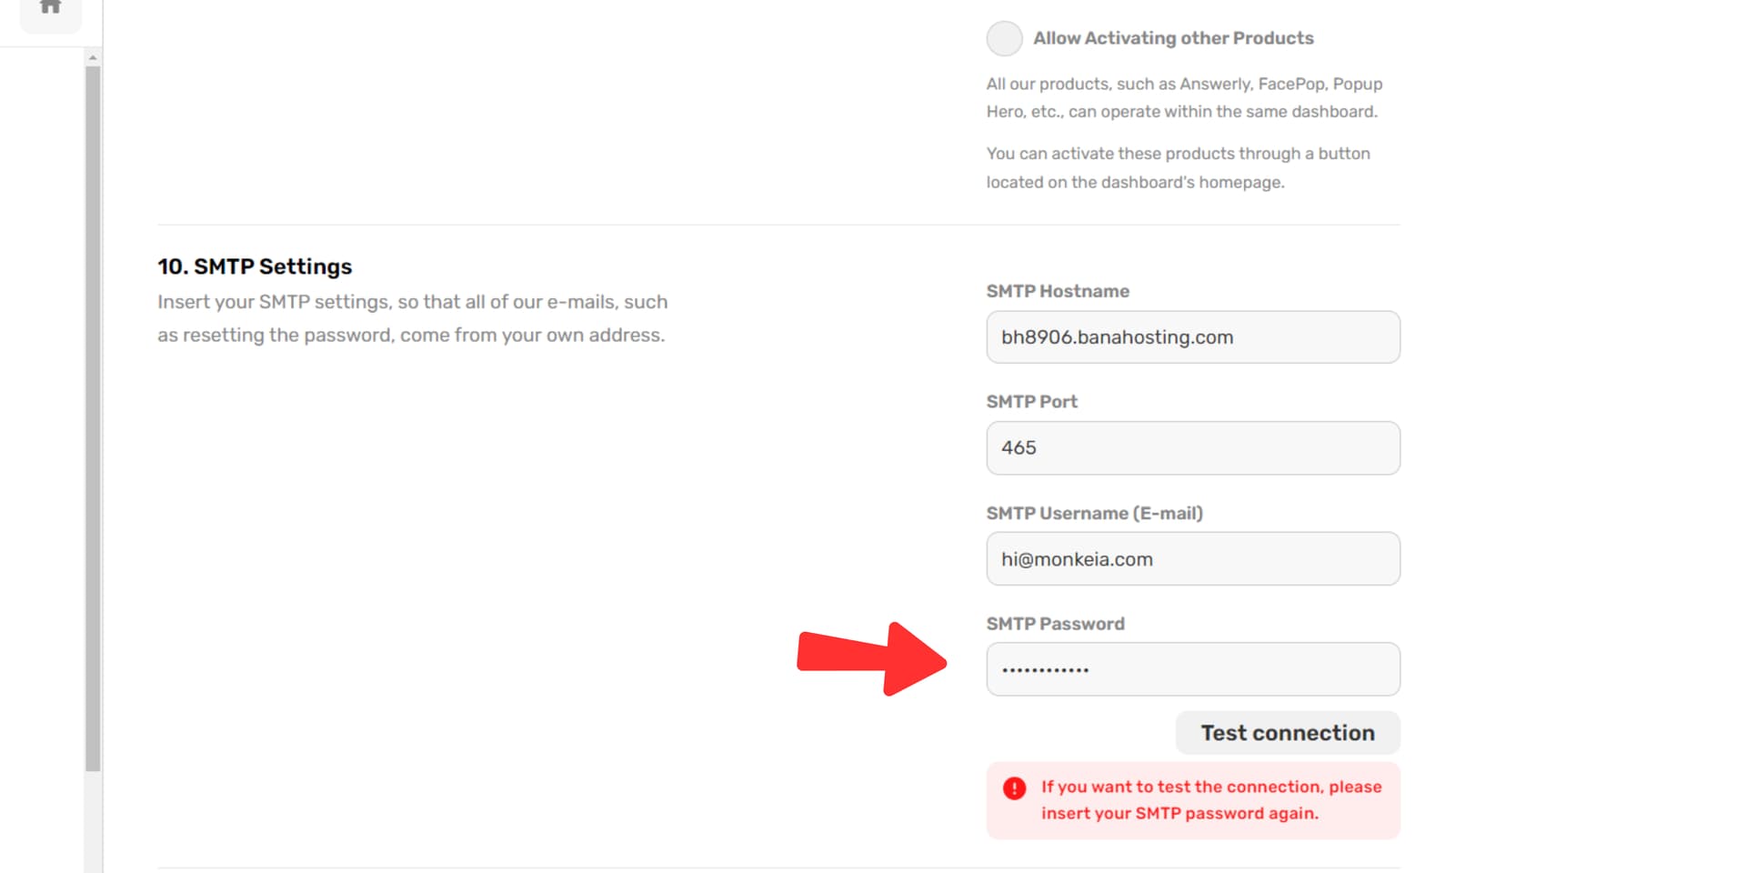Click the scrollbar track below the thumb
1746x873 pixels.
point(93,822)
